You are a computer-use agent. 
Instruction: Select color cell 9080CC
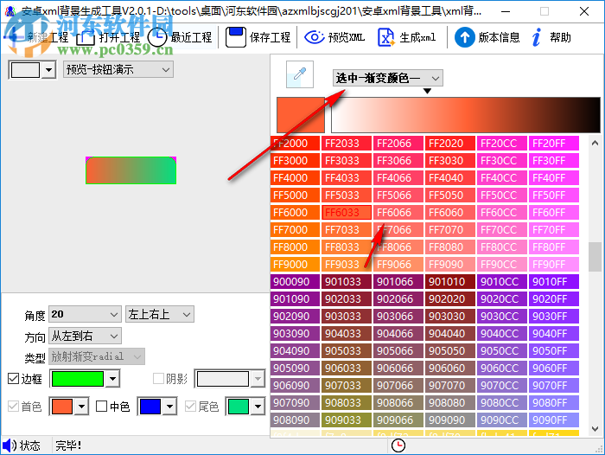click(502, 402)
